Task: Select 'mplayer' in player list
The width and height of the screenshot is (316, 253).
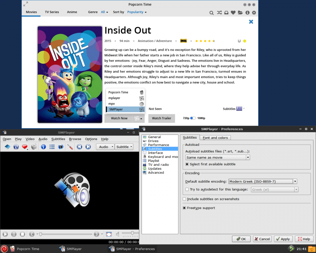Action: (x=125, y=98)
